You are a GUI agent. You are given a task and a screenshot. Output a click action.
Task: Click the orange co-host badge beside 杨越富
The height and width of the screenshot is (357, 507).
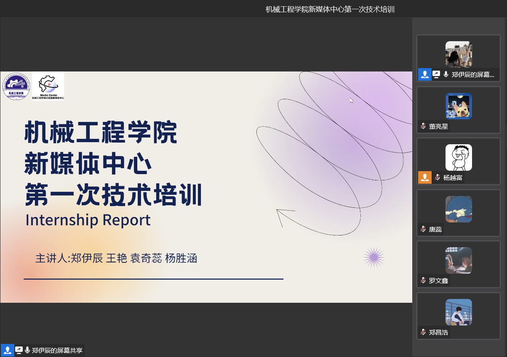[424, 177]
